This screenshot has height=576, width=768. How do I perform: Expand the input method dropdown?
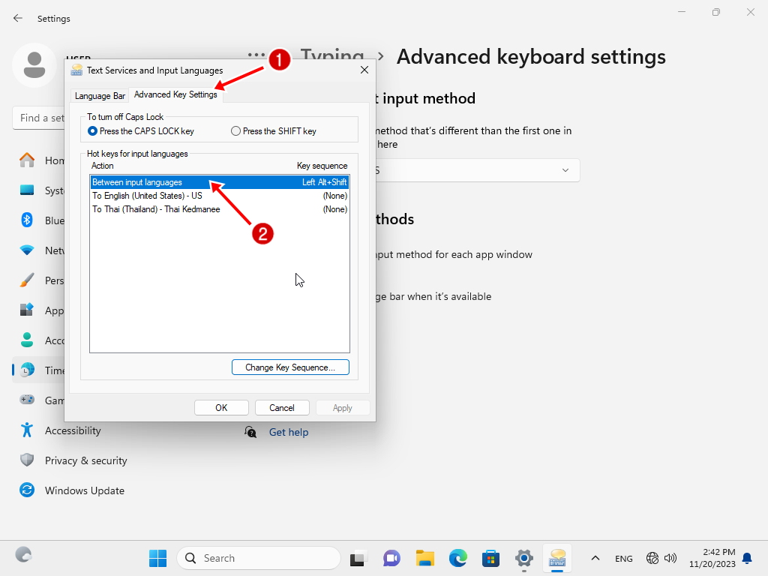tap(565, 170)
